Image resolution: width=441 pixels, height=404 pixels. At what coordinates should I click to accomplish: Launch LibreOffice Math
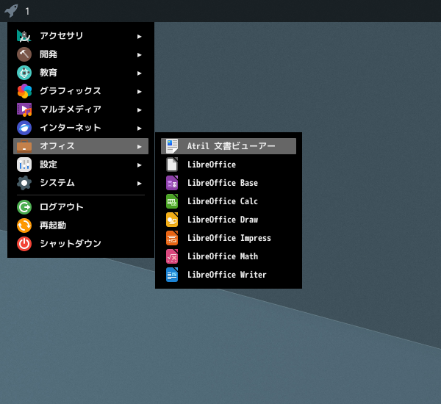point(229,256)
